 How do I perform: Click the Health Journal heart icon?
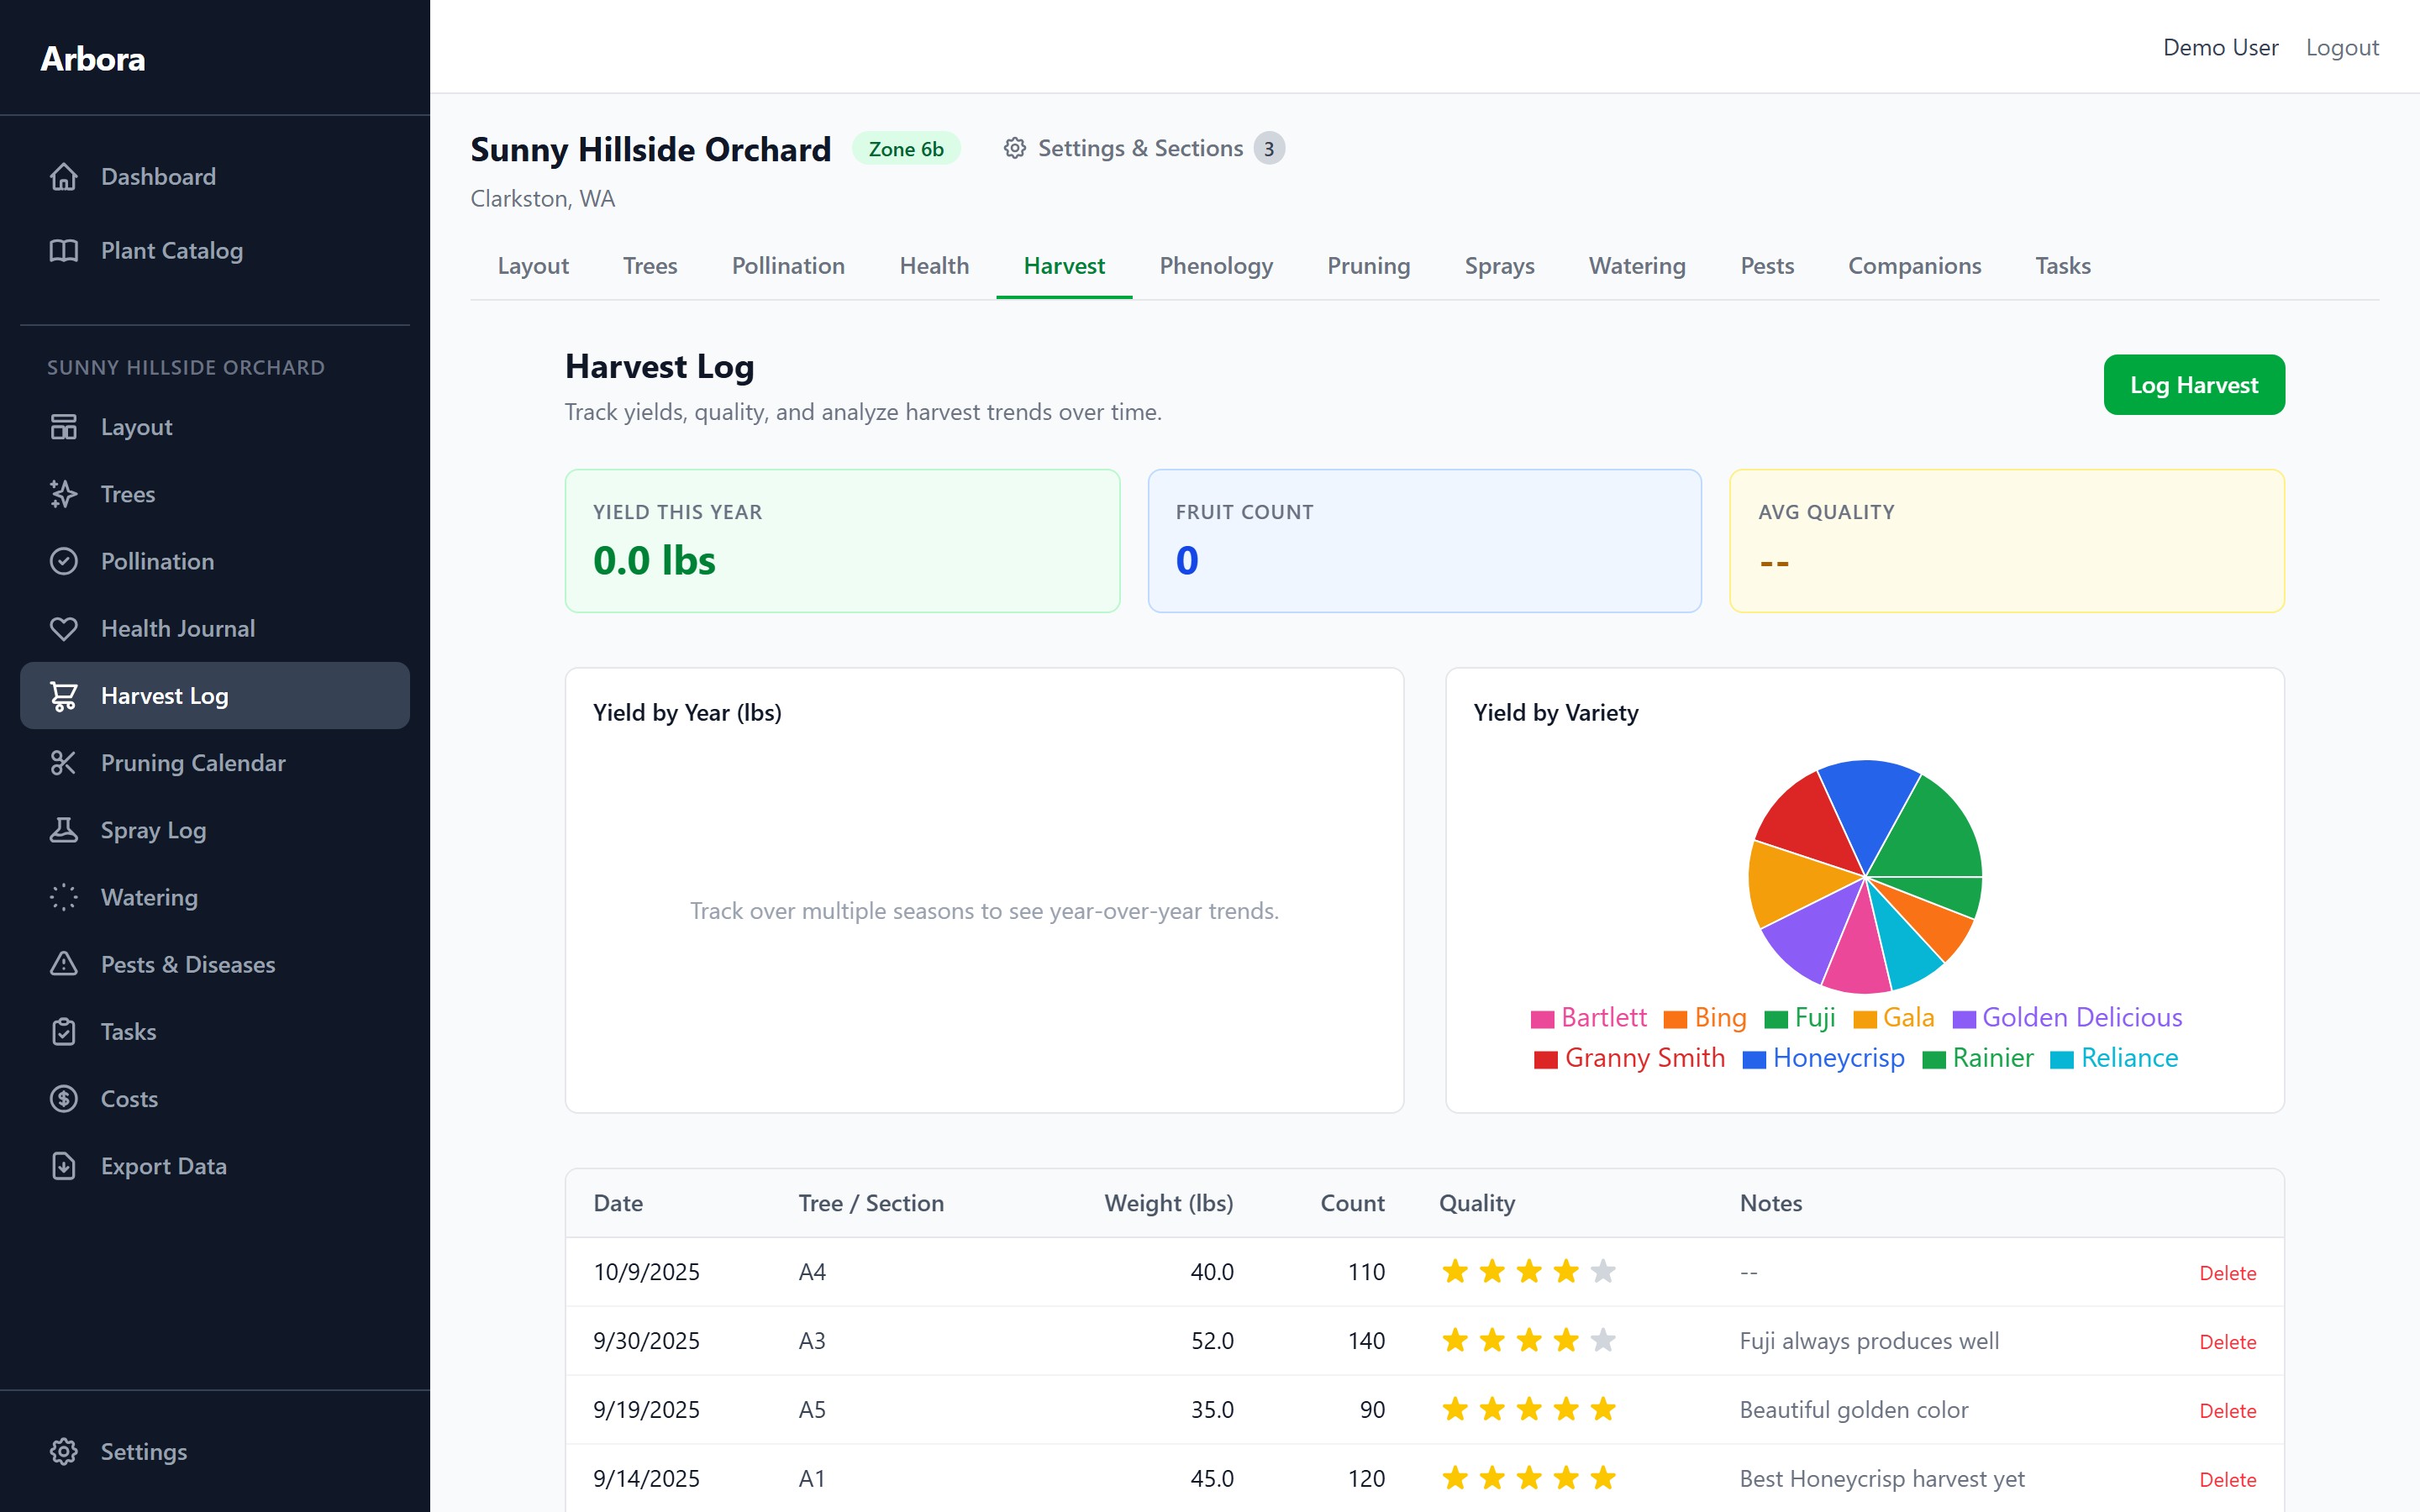64,628
